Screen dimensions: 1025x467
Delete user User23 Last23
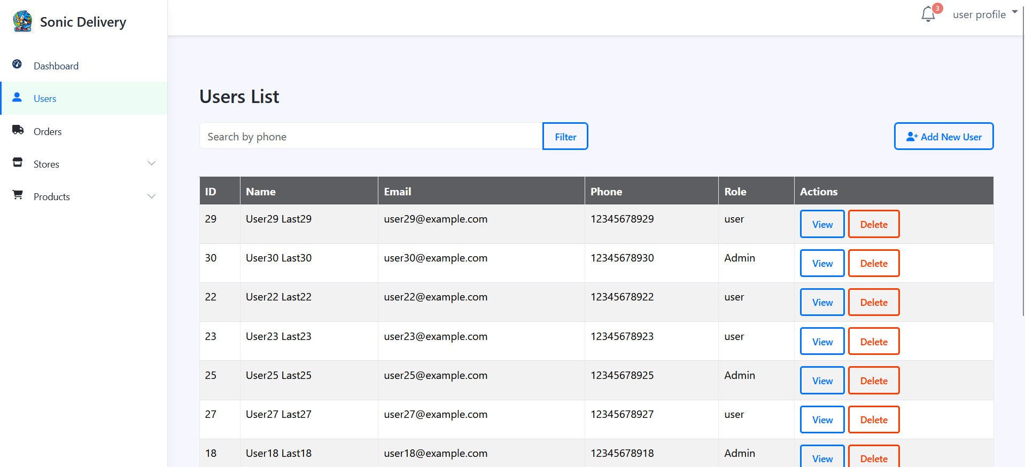coord(874,342)
